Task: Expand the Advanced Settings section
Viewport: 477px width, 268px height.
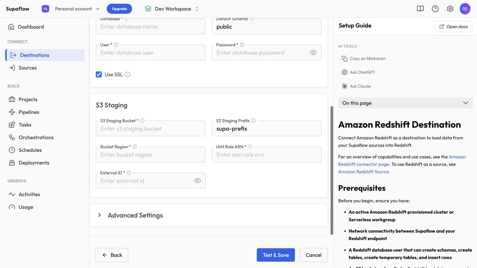Action: coord(209,215)
